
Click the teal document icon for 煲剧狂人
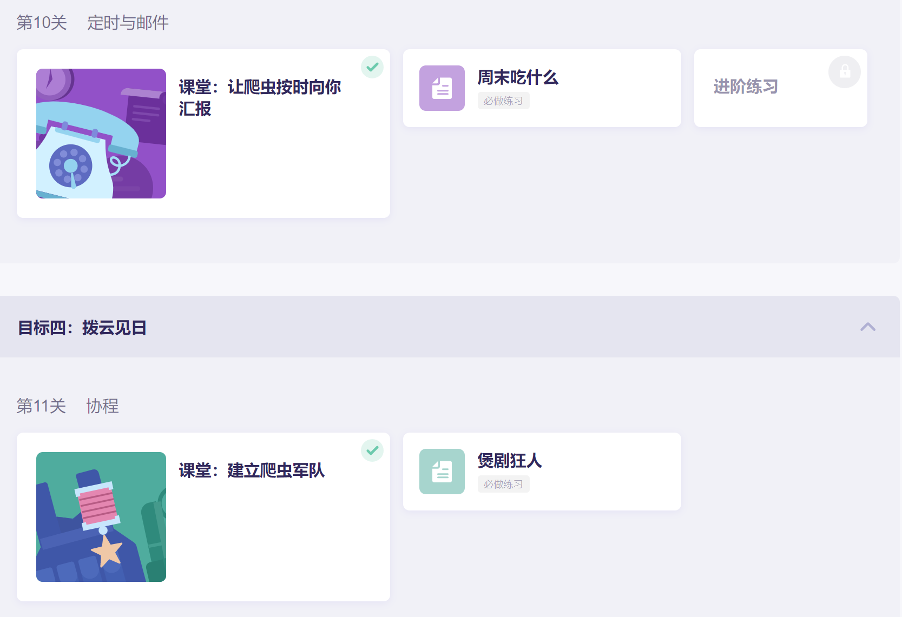[x=442, y=472]
